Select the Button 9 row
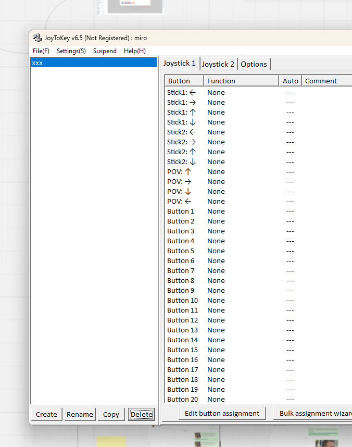Image resolution: width=352 pixels, height=447 pixels. (258, 291)
